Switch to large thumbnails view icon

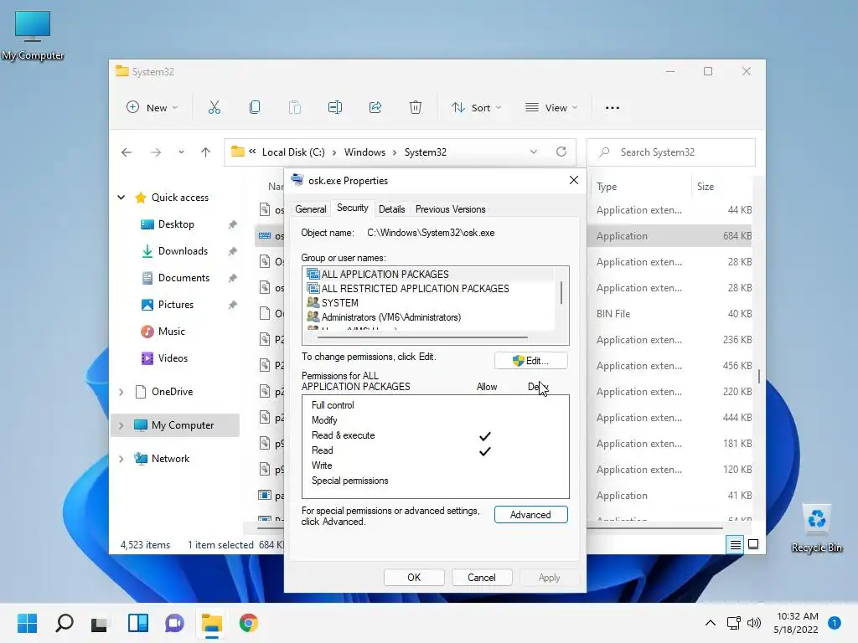click(x=753, y=544)
